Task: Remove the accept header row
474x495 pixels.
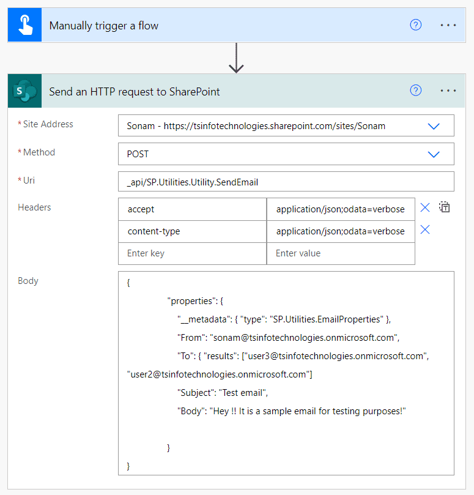Action: pyautogui.click(x=425, y=207)
